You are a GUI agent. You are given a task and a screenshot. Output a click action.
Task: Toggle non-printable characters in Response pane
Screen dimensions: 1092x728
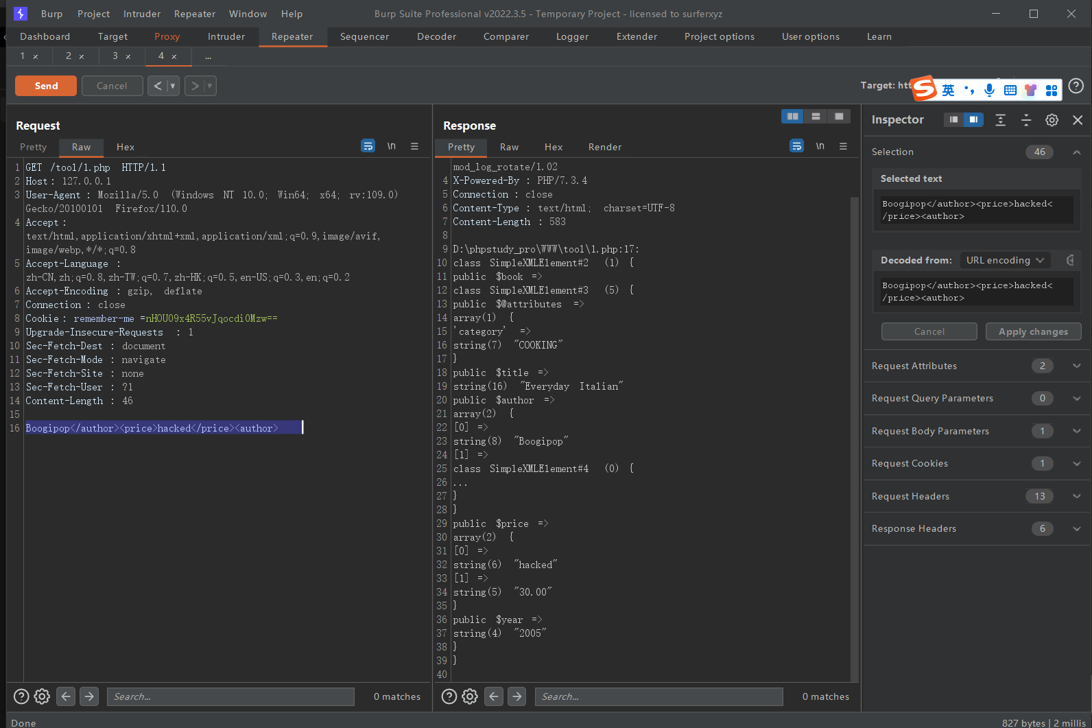click(x=820, y=146)
